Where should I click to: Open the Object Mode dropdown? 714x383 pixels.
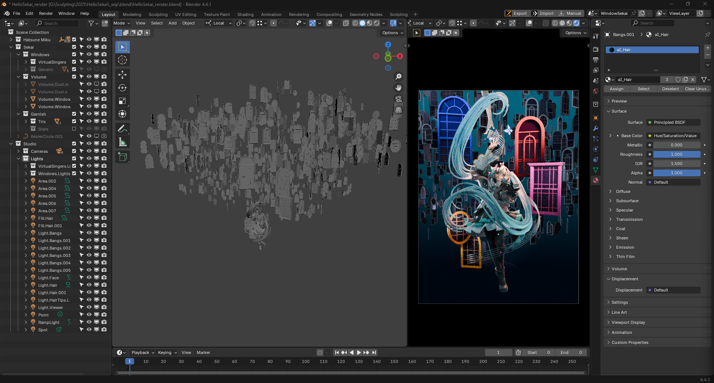click(x=122, y=23)
